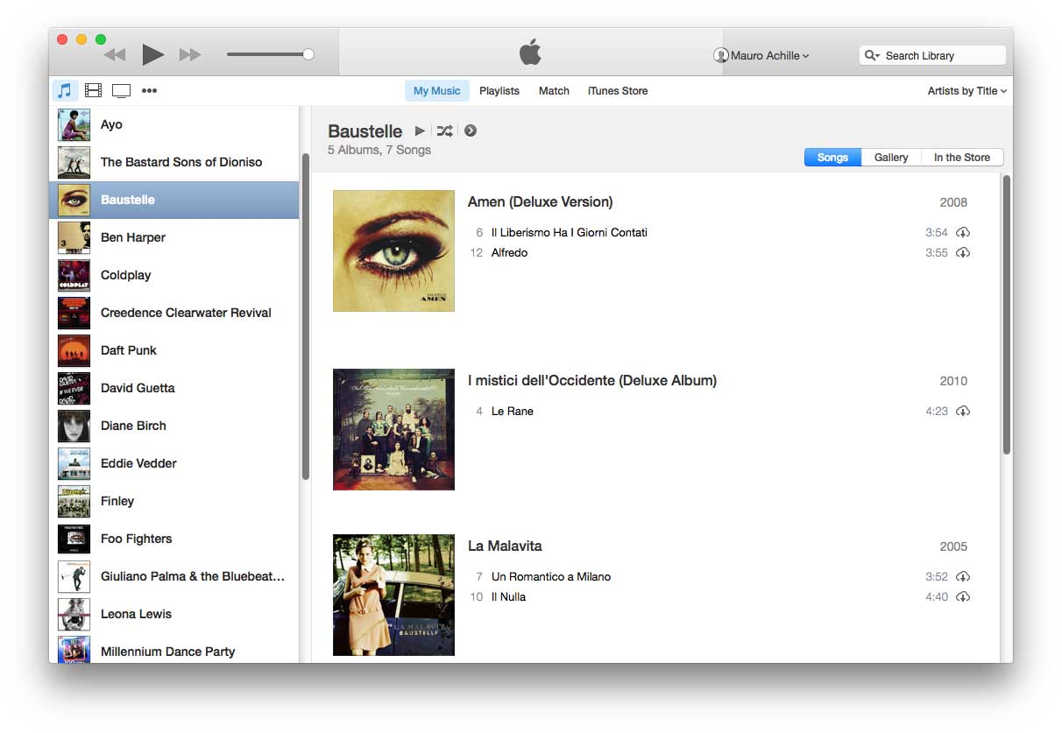Select Diane Birch artist
Viewport: 1062px width, 733px height.
coord(173,426)
